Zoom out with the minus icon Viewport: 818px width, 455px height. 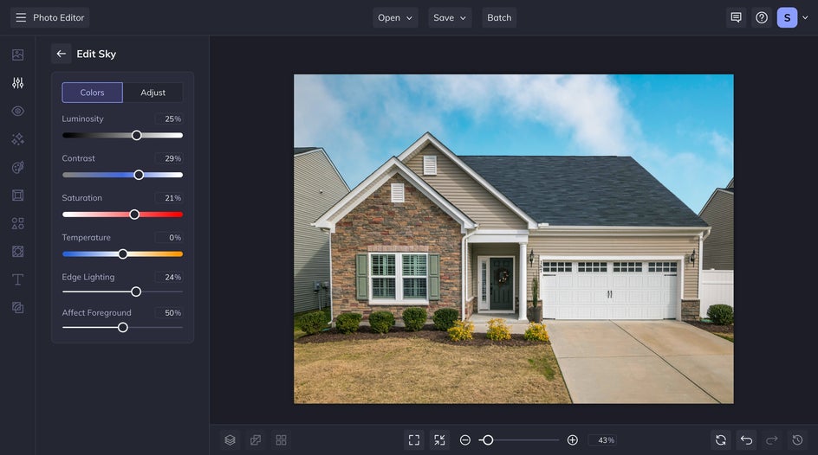465,440
